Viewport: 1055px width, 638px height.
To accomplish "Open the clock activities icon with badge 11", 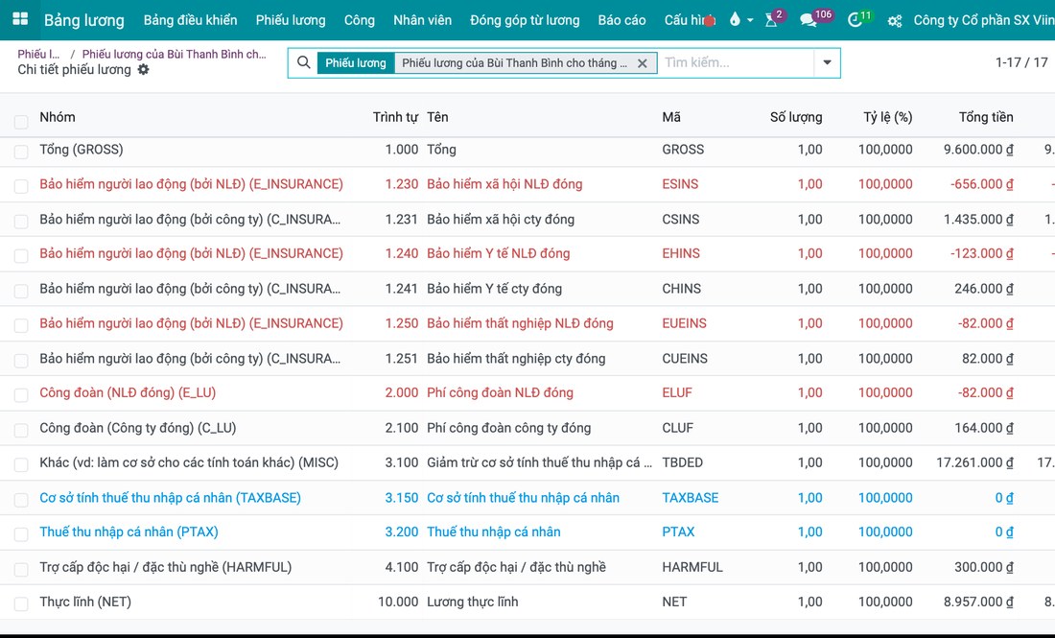I will 855,20.
